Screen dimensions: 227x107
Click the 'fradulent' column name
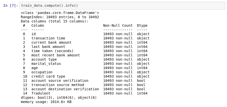pyautogui.click(x=41, y=93)
